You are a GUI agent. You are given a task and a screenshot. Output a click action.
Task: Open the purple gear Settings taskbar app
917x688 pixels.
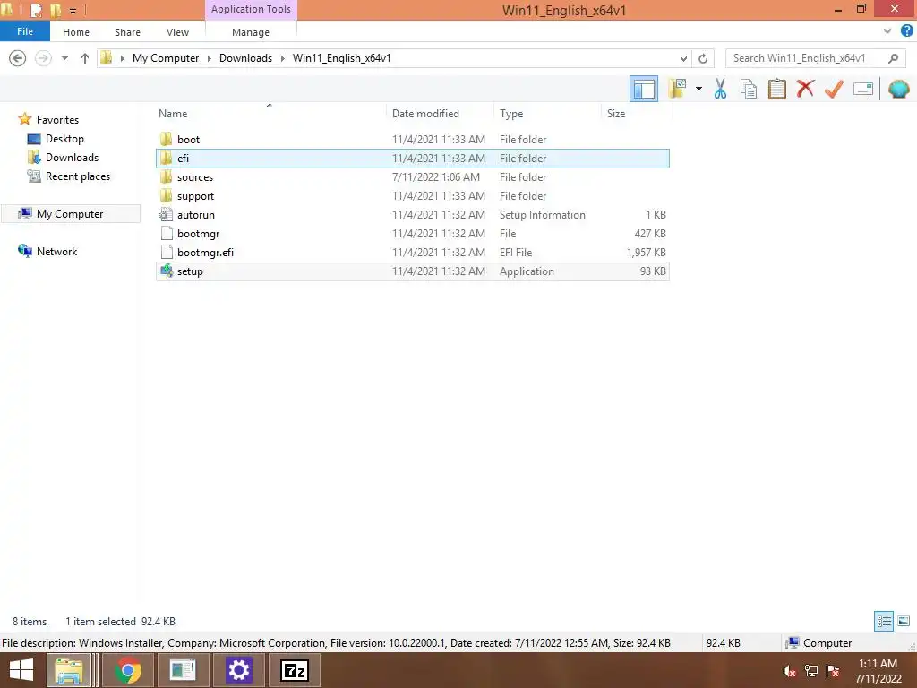click(238, 670)
